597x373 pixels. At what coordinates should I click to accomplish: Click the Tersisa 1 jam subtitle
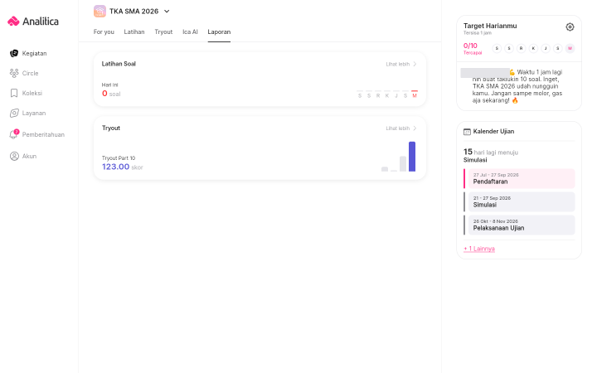point(478,33)
